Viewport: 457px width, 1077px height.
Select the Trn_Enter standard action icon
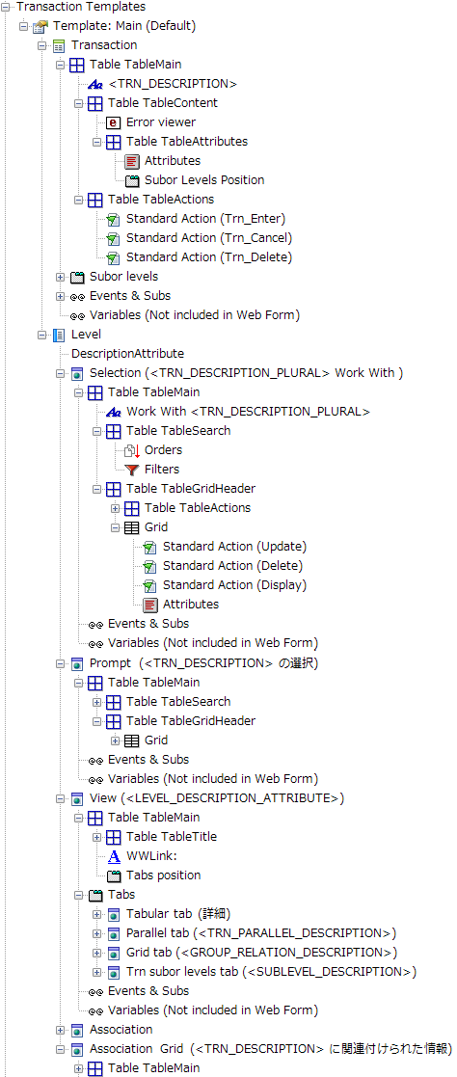[114, 219]
